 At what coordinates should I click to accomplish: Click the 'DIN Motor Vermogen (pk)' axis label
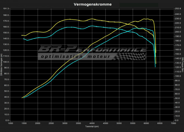click(2, 65)
